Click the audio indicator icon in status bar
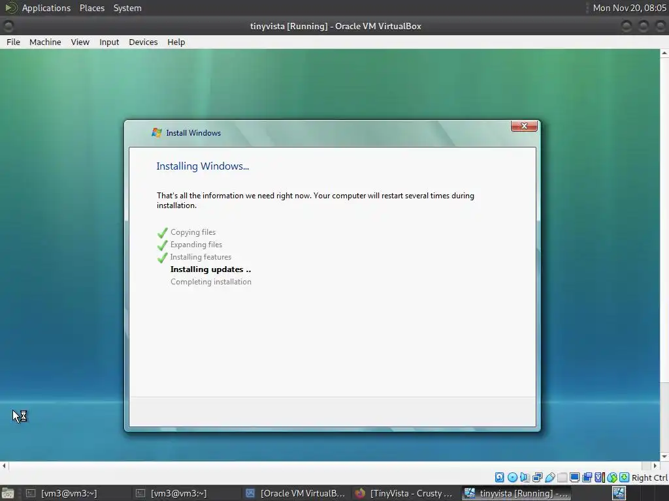669x501 pixels. [x=525, y=478]
